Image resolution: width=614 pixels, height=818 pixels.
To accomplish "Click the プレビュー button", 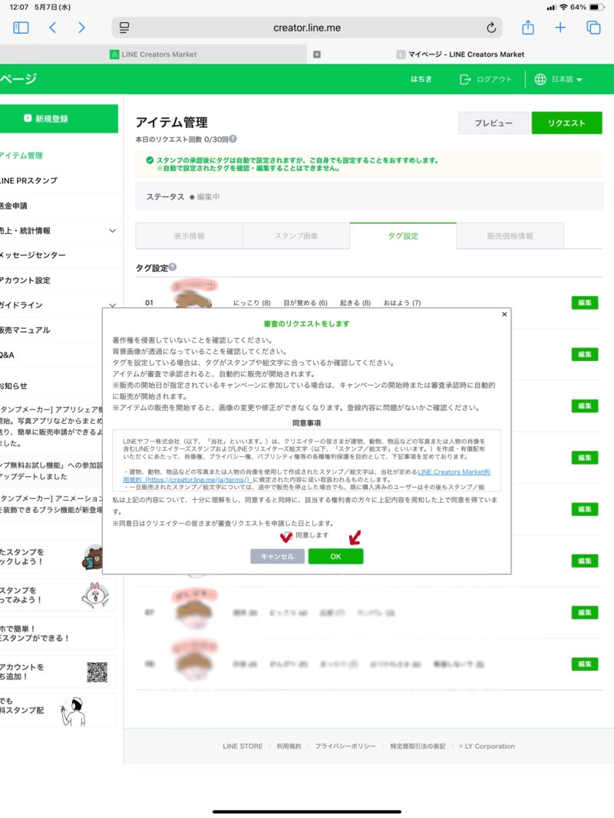I will click(494, 123).
